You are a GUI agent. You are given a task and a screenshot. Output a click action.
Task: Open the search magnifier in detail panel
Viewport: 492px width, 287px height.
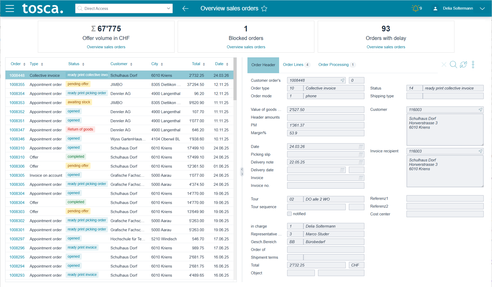[x=453, y=64]
